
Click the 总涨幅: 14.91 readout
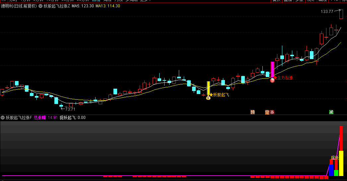(45, 118)
